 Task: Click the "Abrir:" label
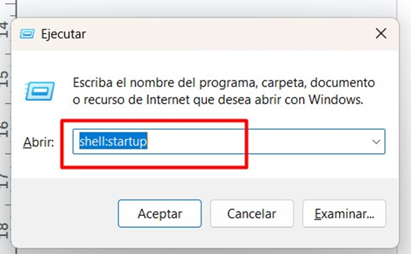(x=38, y=142)
